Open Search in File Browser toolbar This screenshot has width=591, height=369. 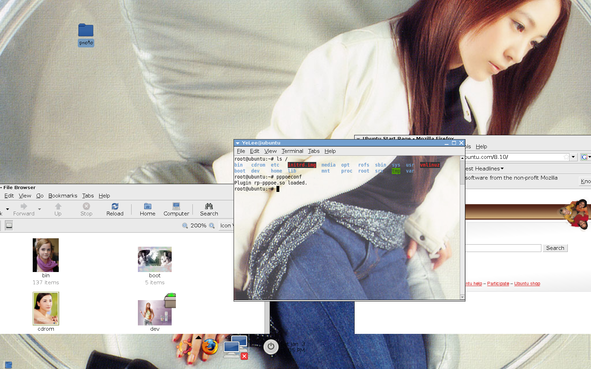point(209,209)
